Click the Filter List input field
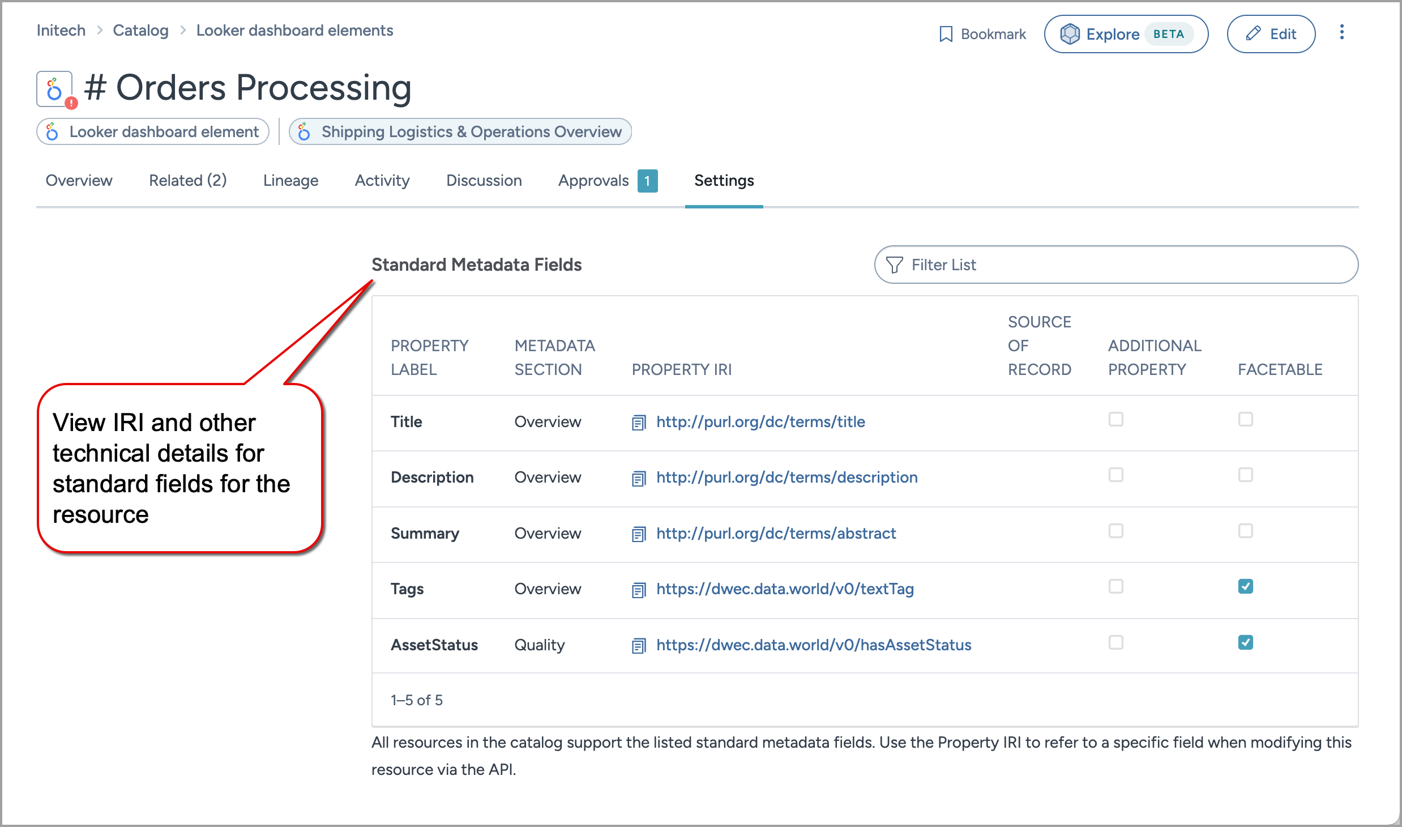This screenshot has width=1402, height=827. 1127,265
